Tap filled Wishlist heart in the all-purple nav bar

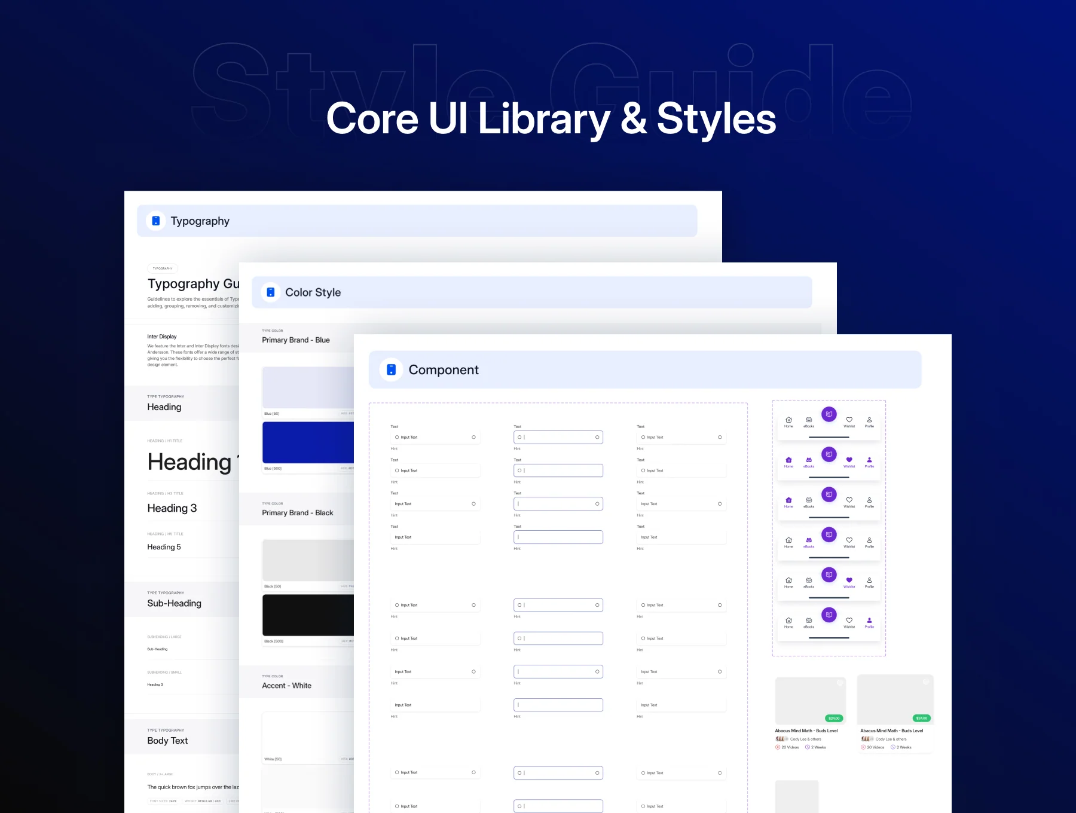(849, 460)
